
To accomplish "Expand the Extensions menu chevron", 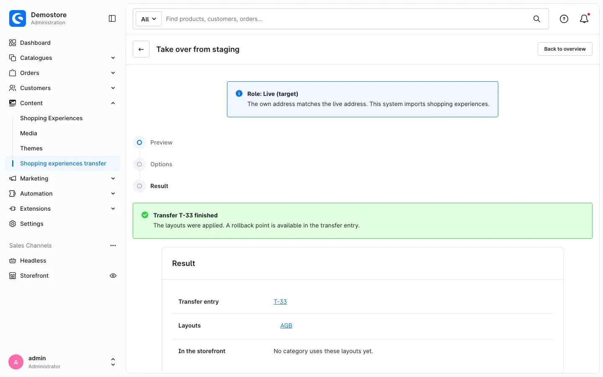I will point(113,209).
